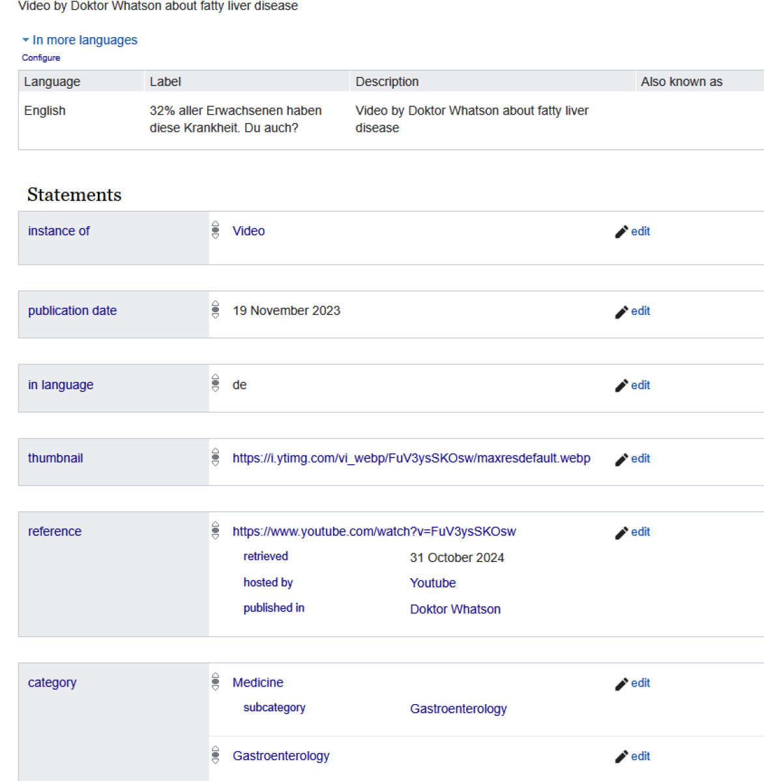This screenshot has width=764, height=781.
Task: Click rank selector icon beside Video value
Action: click(216, 230)
